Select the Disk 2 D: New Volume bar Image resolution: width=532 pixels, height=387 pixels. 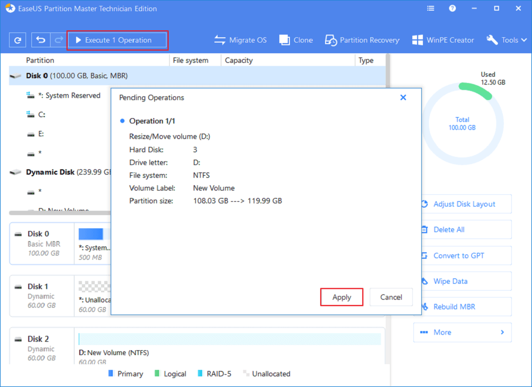(x=229, y=339)
